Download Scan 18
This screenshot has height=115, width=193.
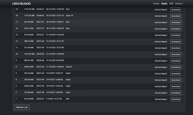[x=176, y=16]
